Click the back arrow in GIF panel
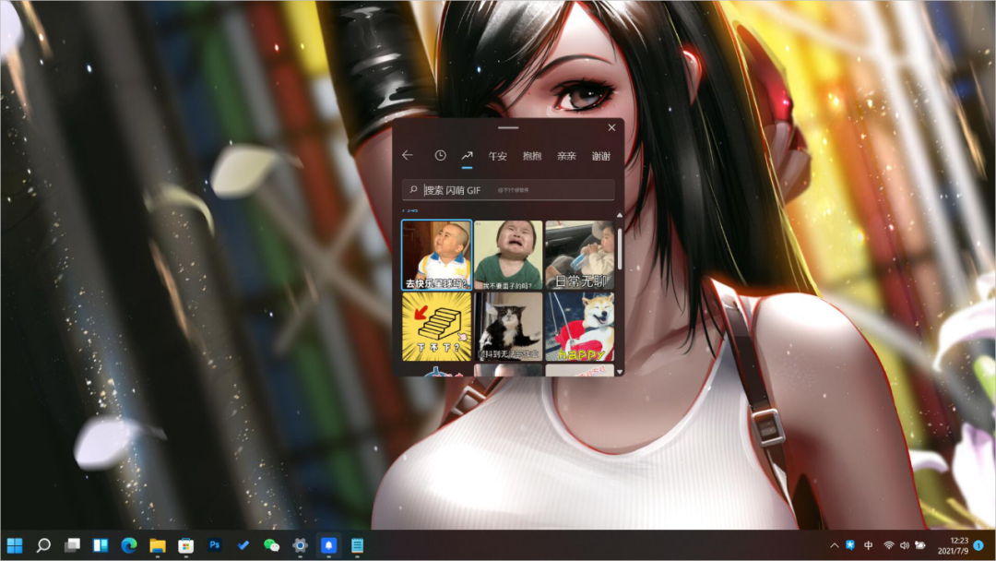996x561 pixels. click(408, 155)
